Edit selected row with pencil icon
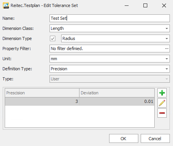The height and width of the screenshot is (146, 173). [162, 103]
